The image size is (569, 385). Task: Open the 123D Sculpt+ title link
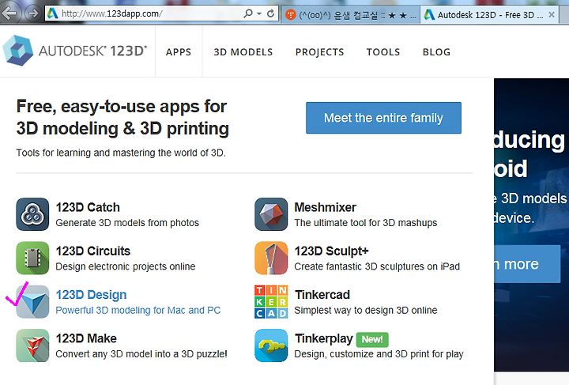331,251
